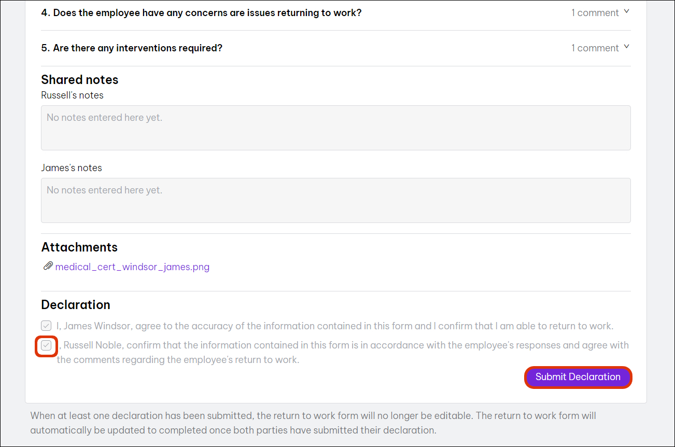This screenshot has width=675, height=447.
Task: Click Russell Noble's declaration statement text
Action: 342,352
